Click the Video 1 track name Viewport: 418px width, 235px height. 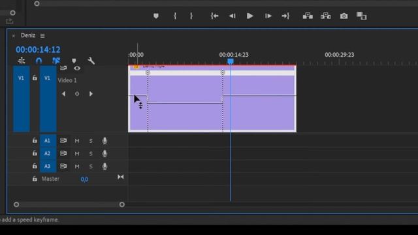point(67,80)
